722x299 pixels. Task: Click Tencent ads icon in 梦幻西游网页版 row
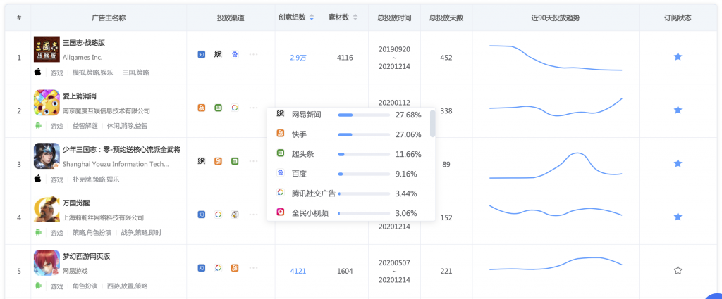[219, 268]
